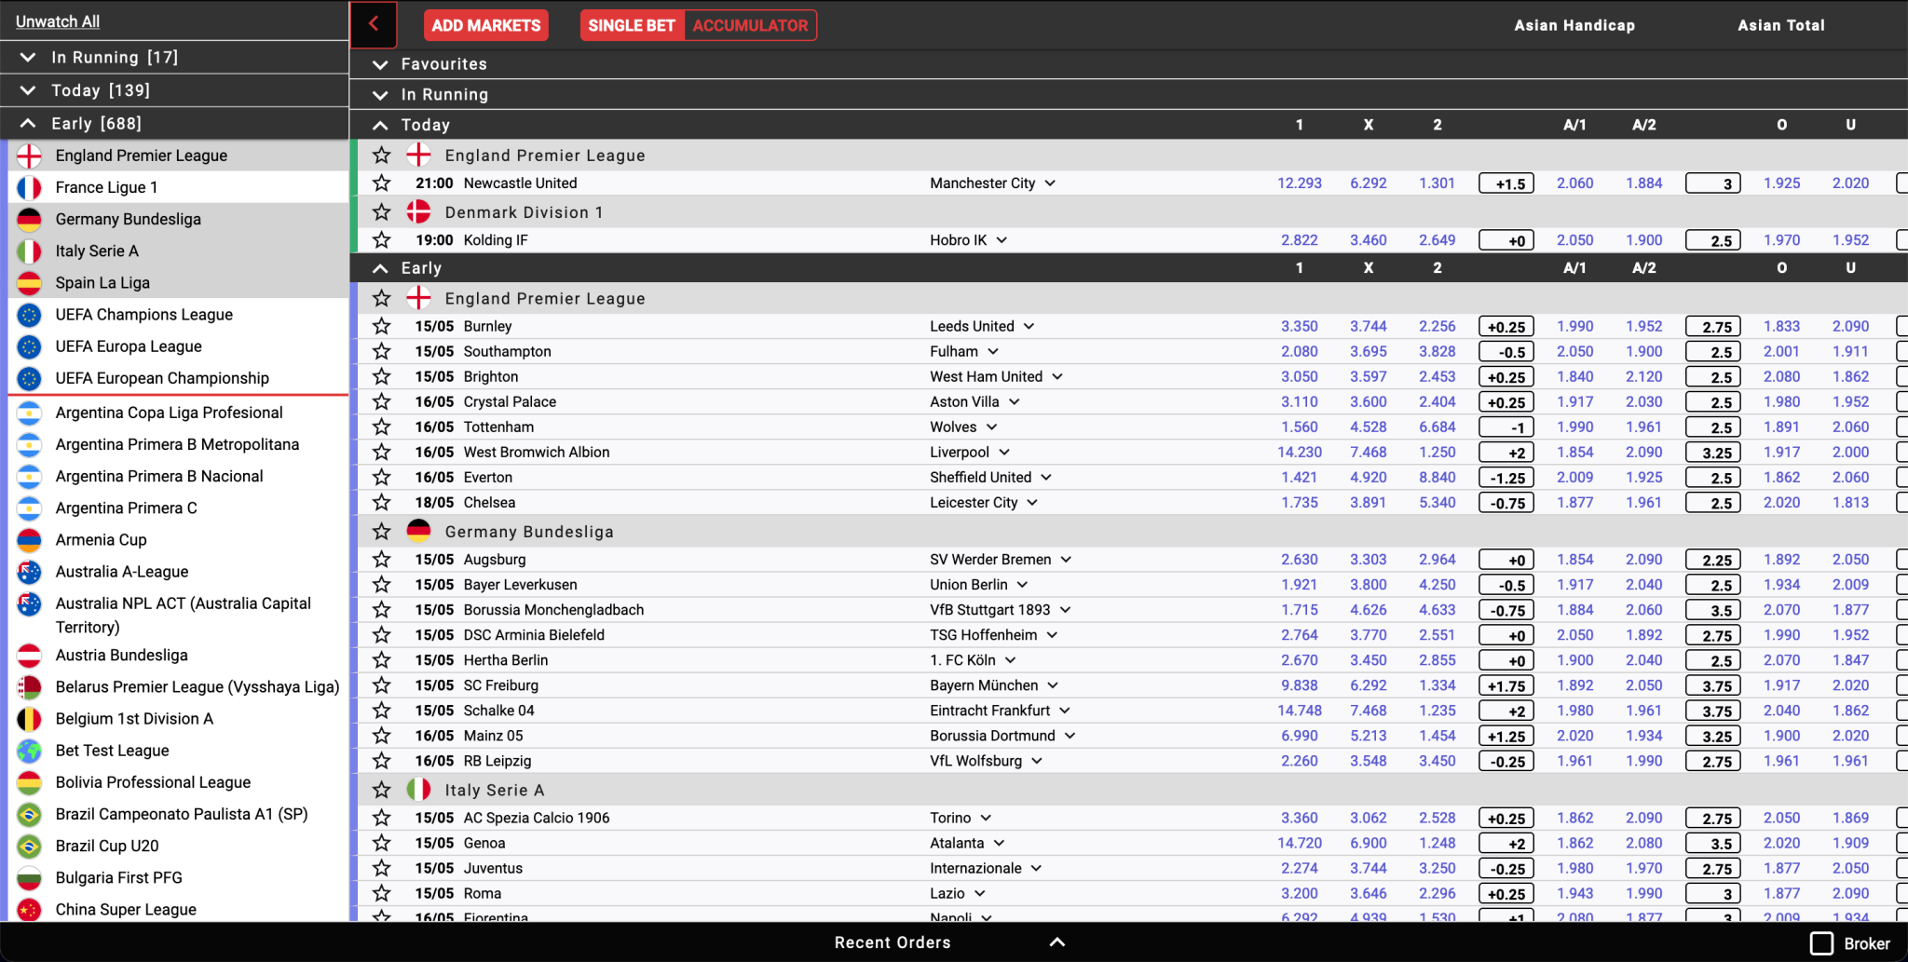Click the star next to Chelsea match
The height and width of the screenshot is (962, 1908).
381,503
